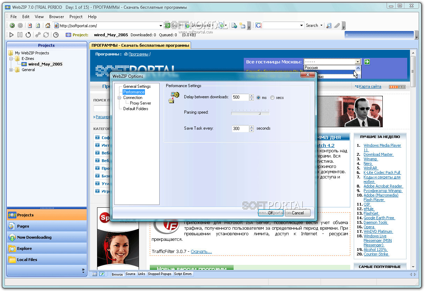Open the Edit menu
Screen dimensions: 425x291
tap(26, 16)
